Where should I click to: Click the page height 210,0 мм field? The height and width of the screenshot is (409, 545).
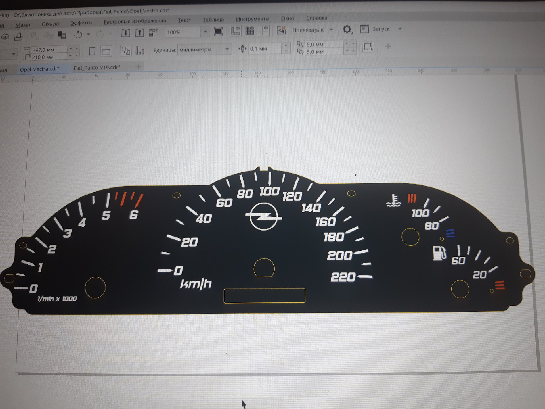click(49, 57)
